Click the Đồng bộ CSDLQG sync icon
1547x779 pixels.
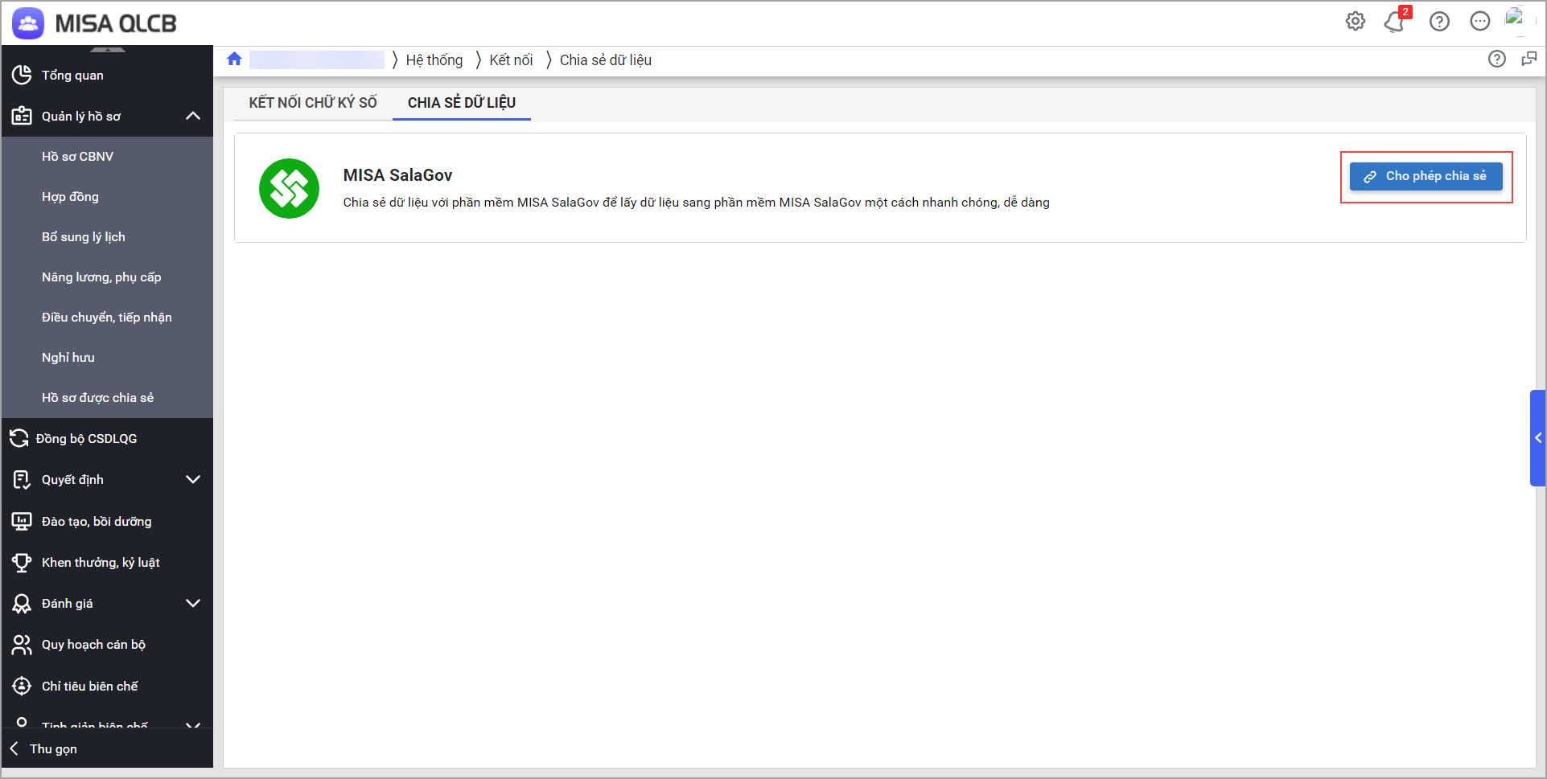(19, 438)
